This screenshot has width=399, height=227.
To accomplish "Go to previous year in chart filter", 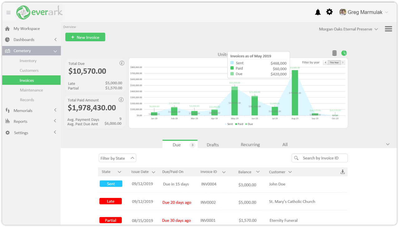I will 325,63.
